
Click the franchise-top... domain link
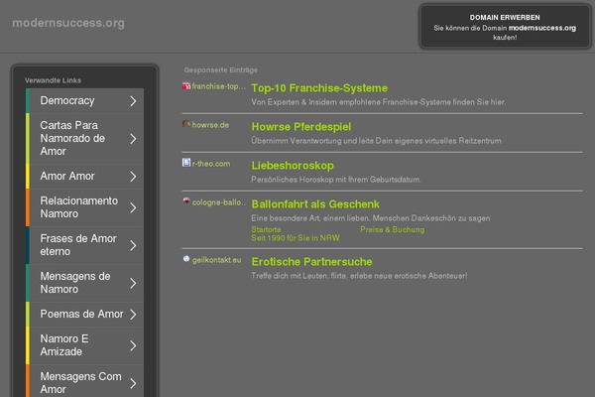218,86
